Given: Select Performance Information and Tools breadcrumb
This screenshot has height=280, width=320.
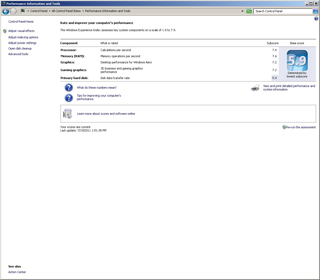Looking at the screenshot, I should pyautogui.click(x=108, y=11).
